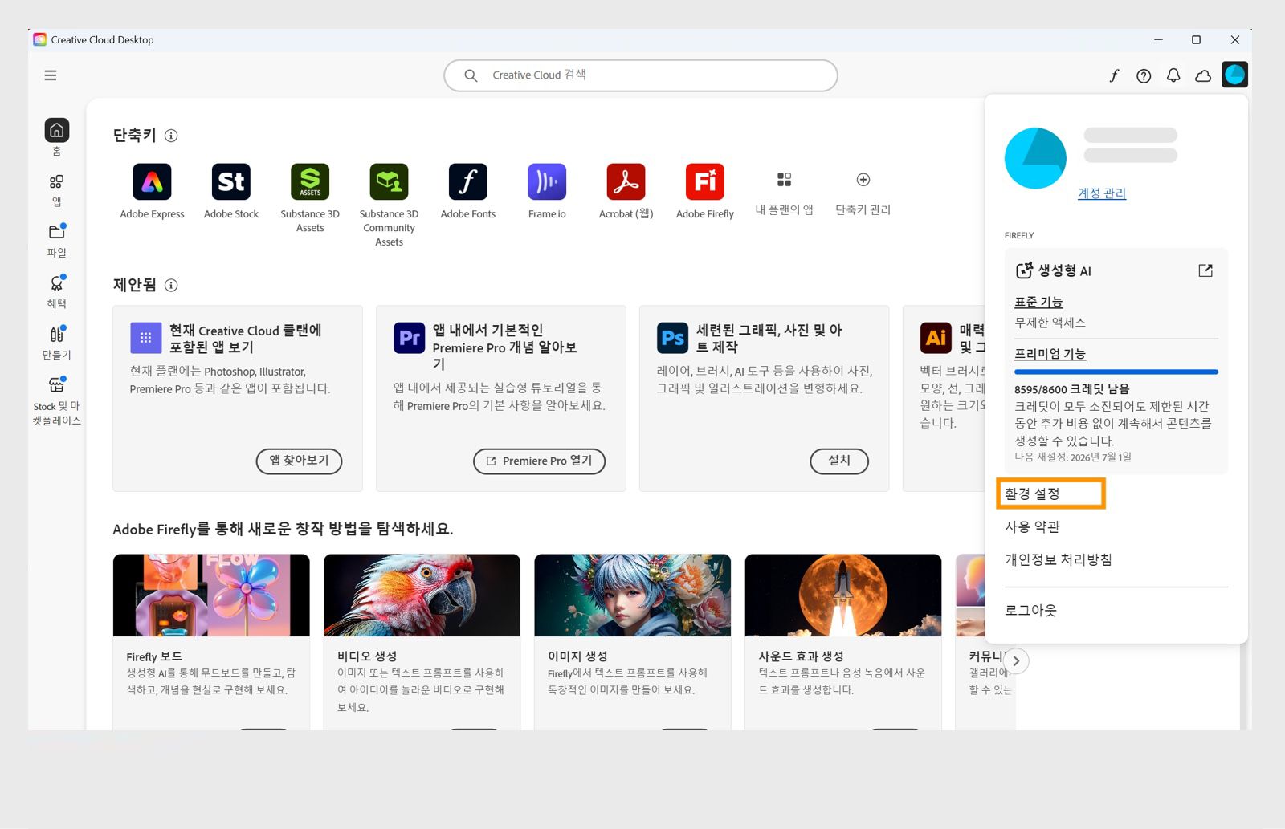Open the hamburger navigation menu
The width and height of the screenshot is (1285, 829).
tap(51, 75)
